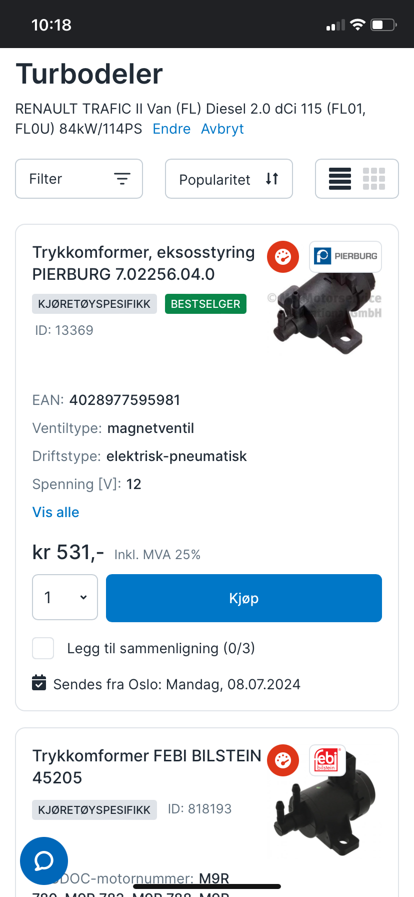Tap red gauge icon on Pierburg product
This screenshot has width=414, height=897.
[x=283, y=257]
